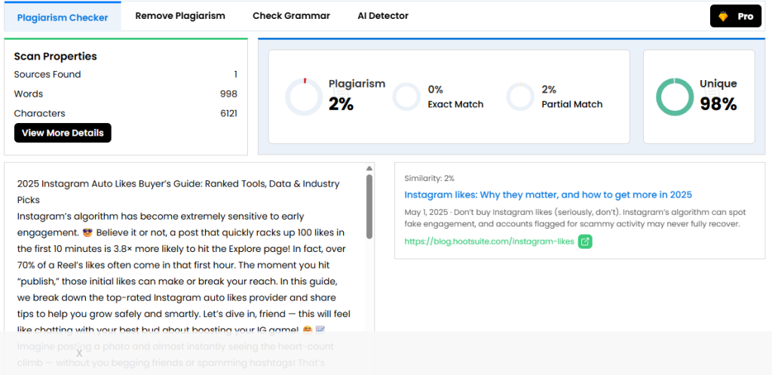Click the snippet text 'Don't buy Instagram likes'
772x375 pixels.
[x=501, y=212]
